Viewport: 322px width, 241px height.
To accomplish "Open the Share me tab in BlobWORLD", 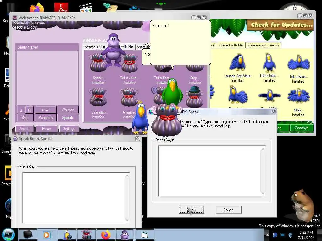I will tap(143, 47).
